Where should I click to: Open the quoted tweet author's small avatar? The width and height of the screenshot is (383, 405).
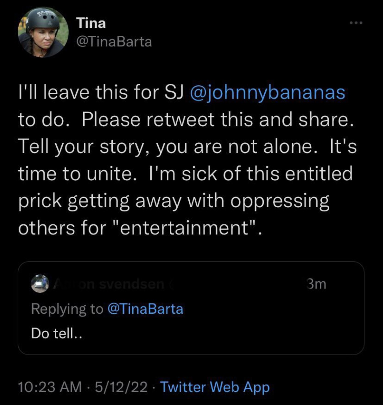[x=40, y=284]
